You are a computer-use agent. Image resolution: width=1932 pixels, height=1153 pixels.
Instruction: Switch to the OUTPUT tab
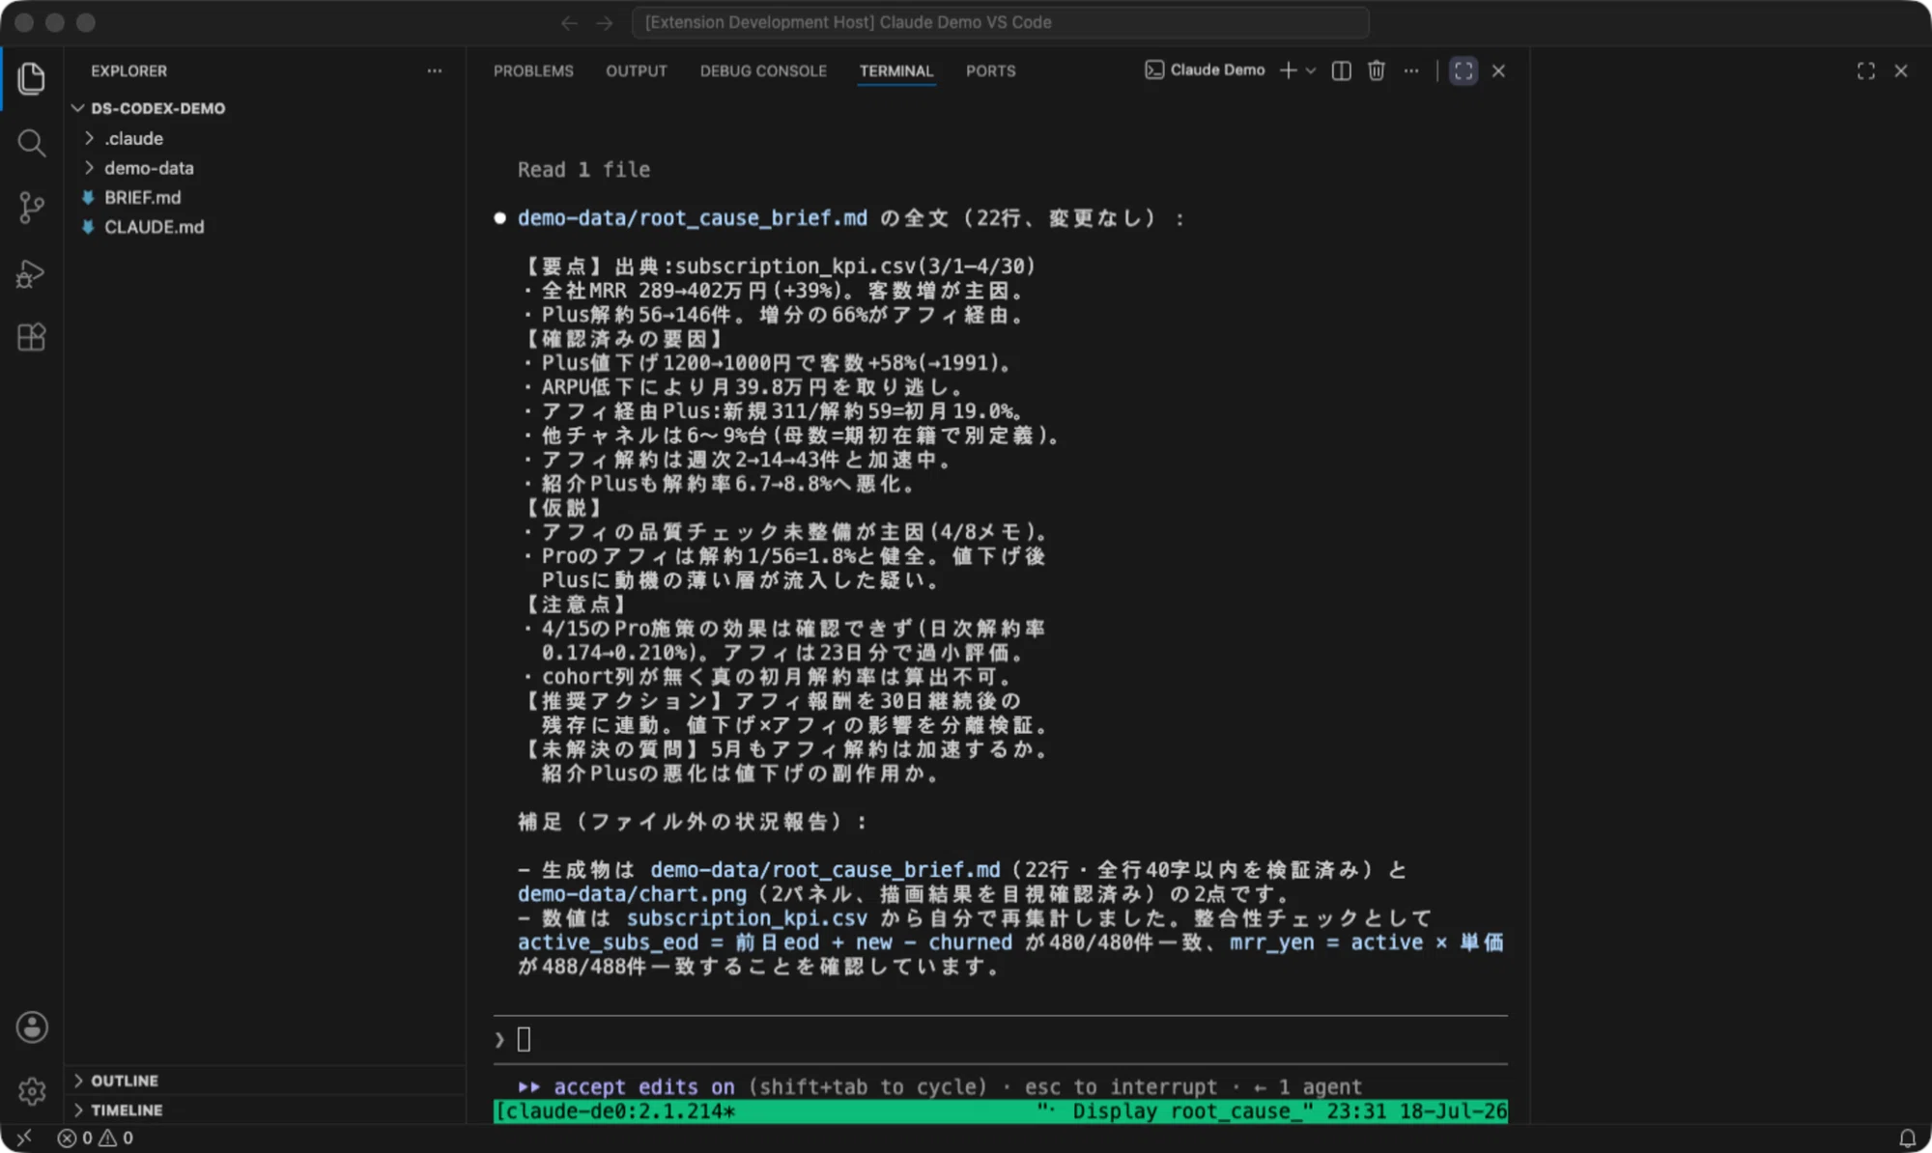(x=637, y=70)
